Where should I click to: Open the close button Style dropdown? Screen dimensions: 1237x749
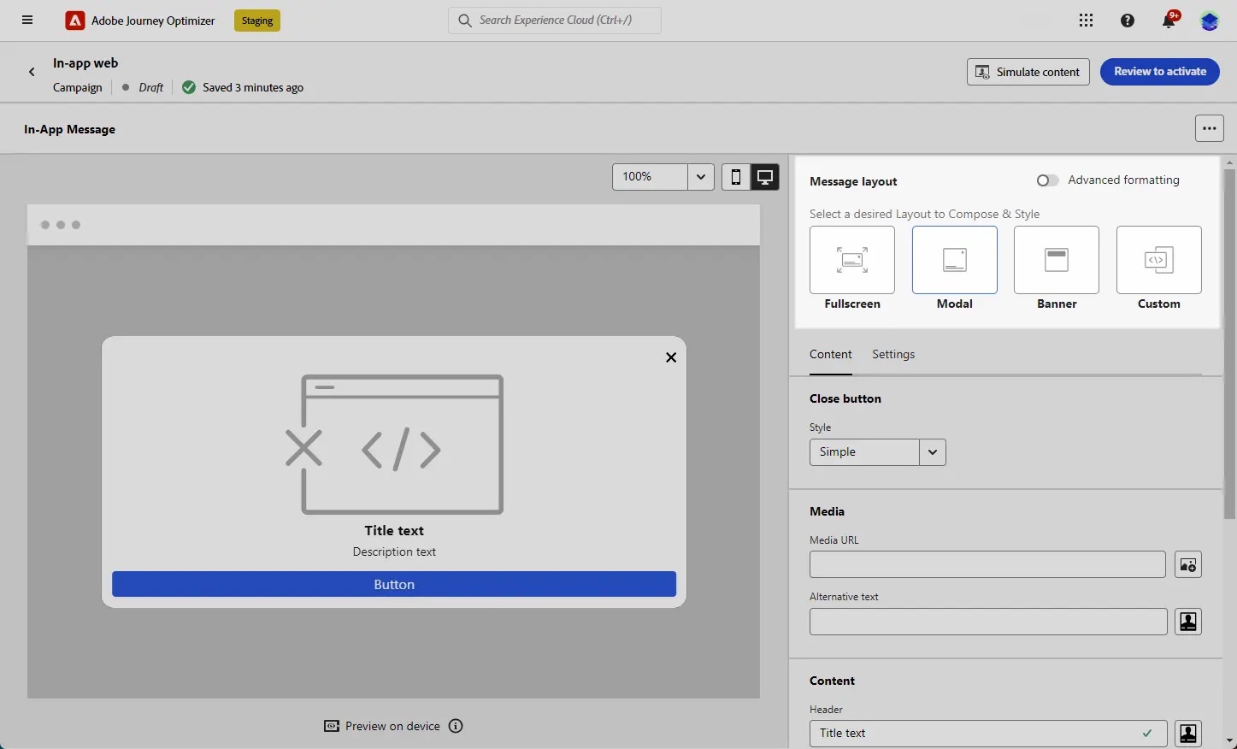(x=932, y=452)
